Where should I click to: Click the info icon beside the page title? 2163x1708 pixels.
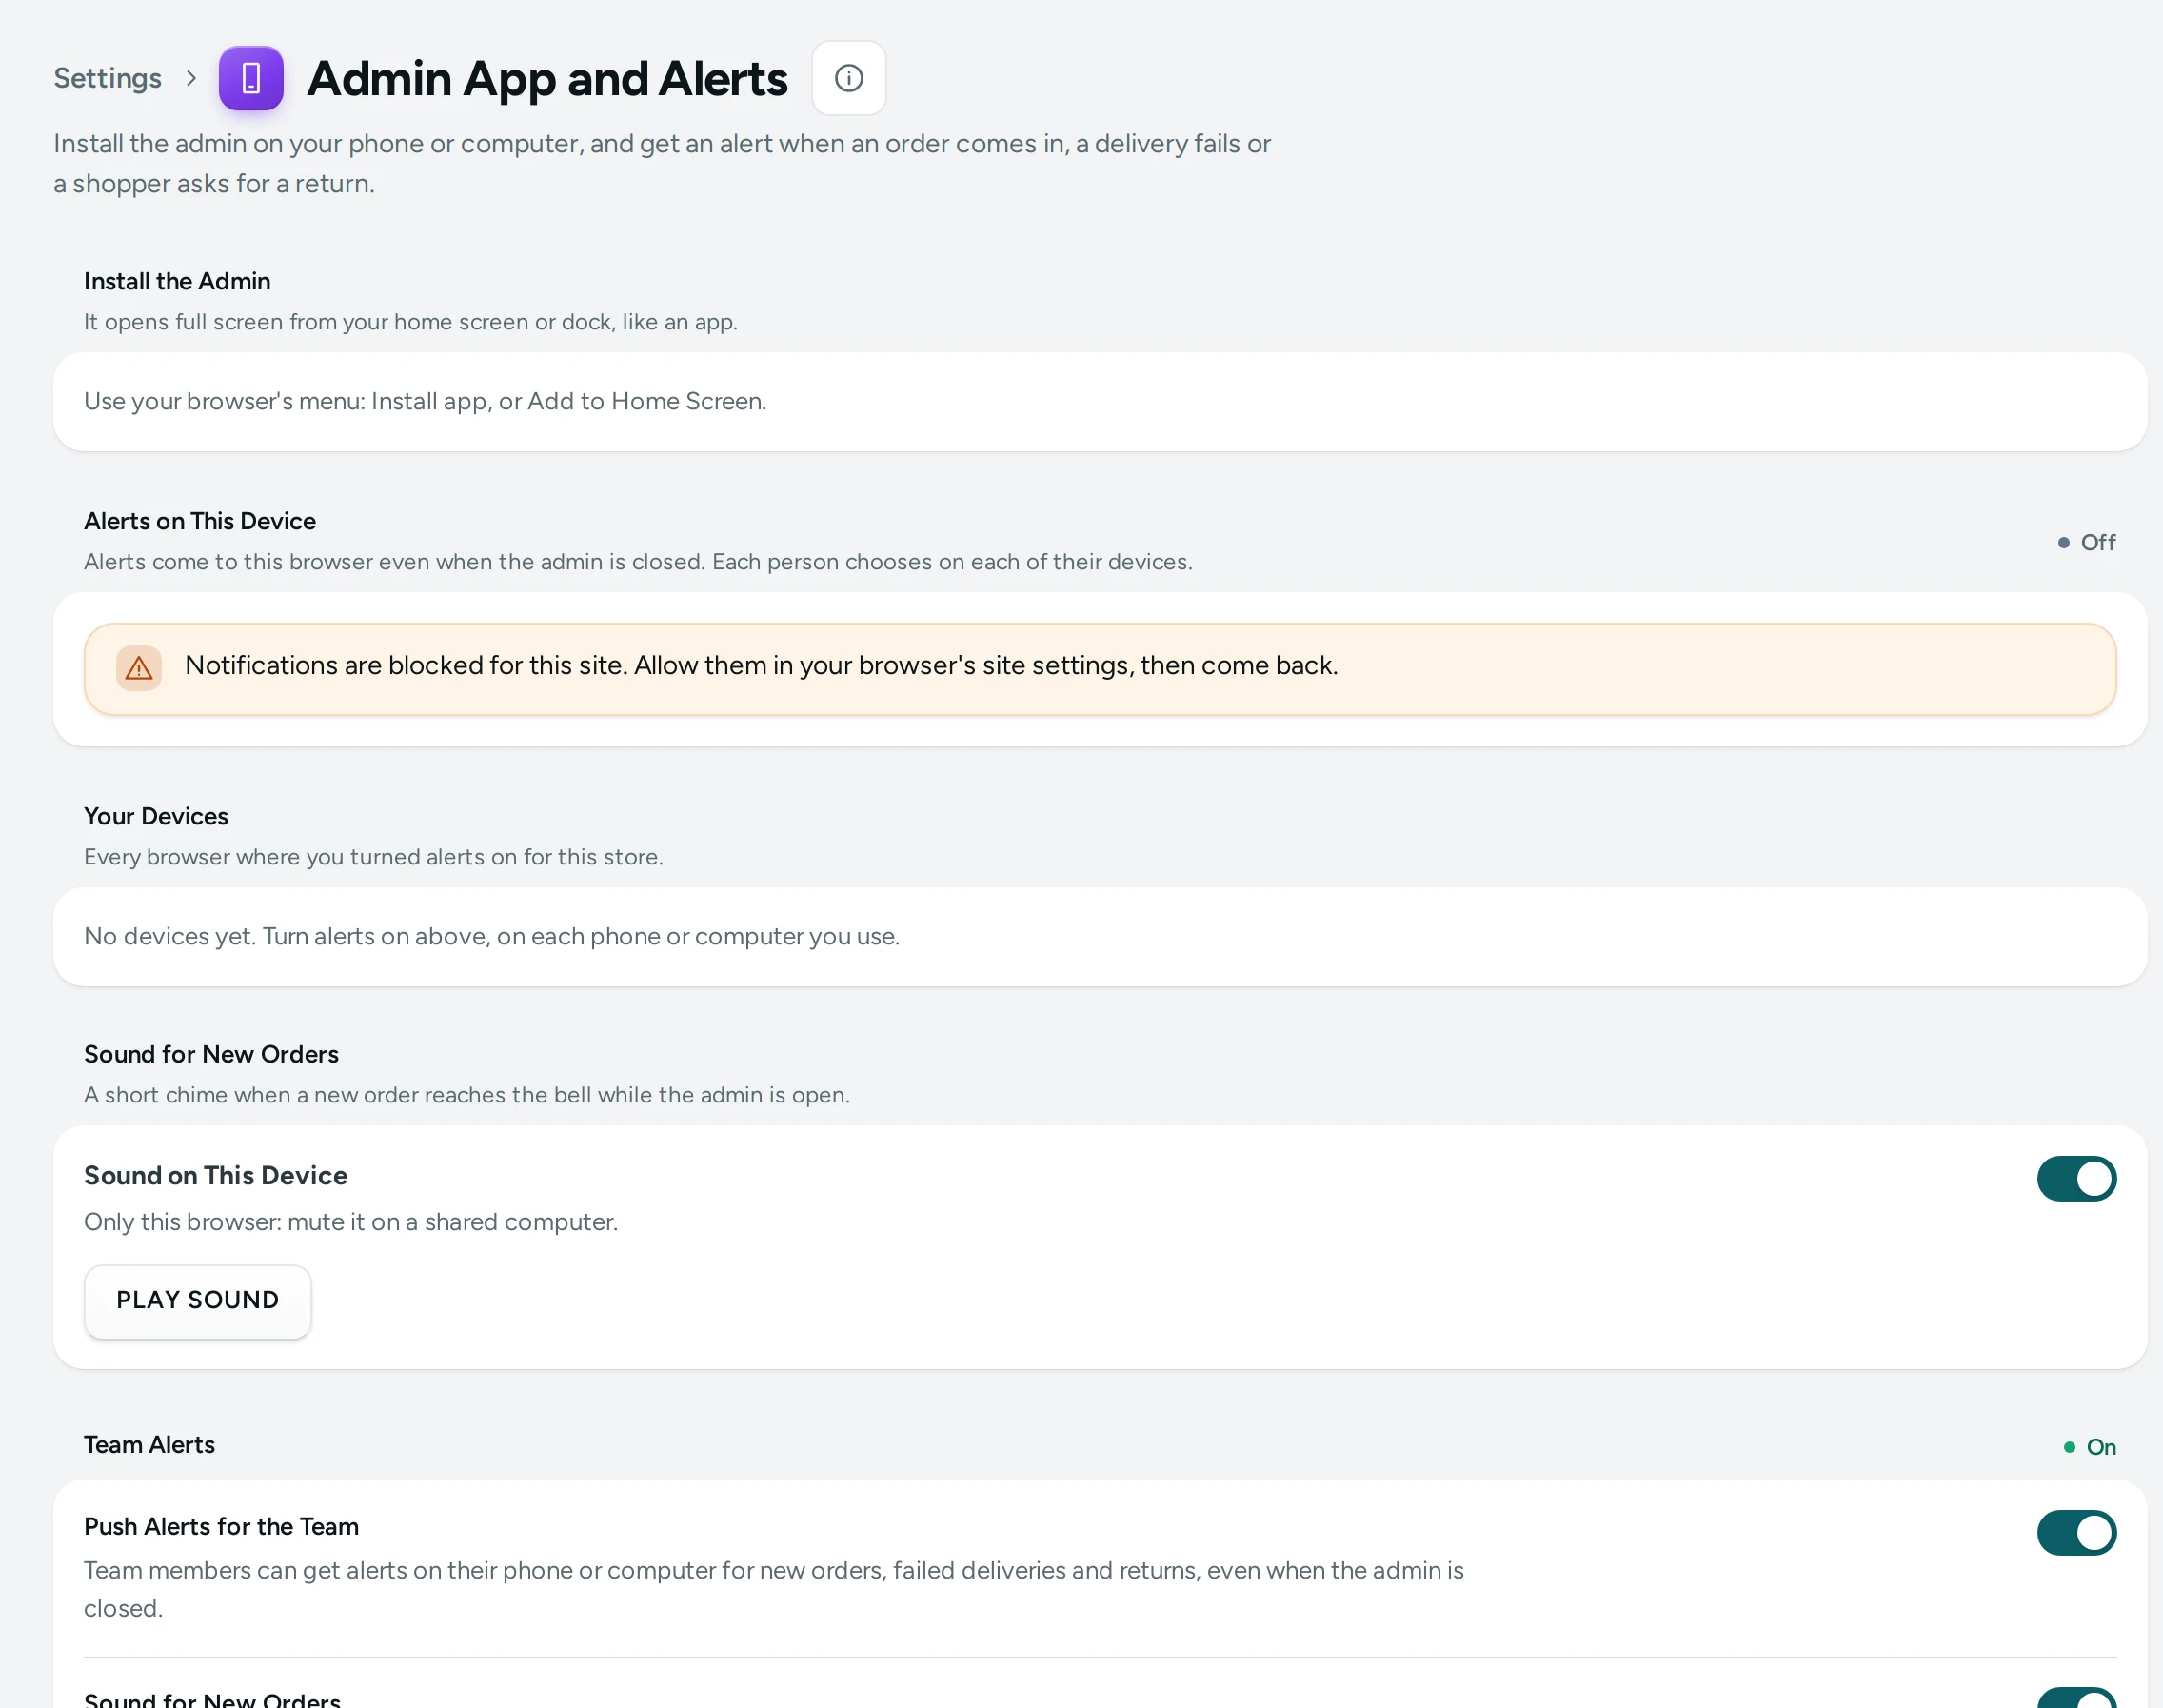[x=848, y=78]
